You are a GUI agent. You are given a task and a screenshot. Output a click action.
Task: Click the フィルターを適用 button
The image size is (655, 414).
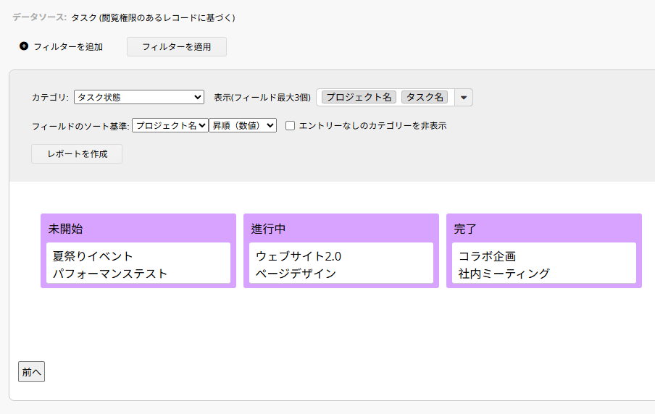(177, 47)
